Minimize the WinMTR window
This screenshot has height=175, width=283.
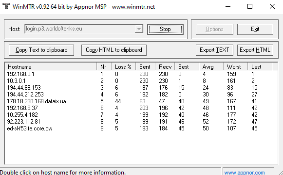click(x=228, y=6)
